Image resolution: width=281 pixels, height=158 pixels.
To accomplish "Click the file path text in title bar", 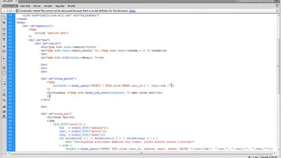I will (255, 1).
